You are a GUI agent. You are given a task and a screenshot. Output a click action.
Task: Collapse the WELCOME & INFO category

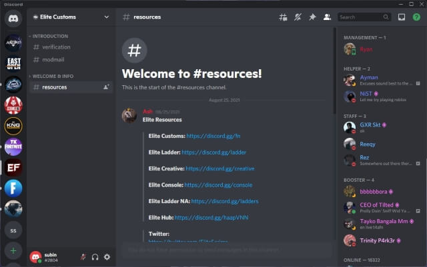tap(53, 76)
